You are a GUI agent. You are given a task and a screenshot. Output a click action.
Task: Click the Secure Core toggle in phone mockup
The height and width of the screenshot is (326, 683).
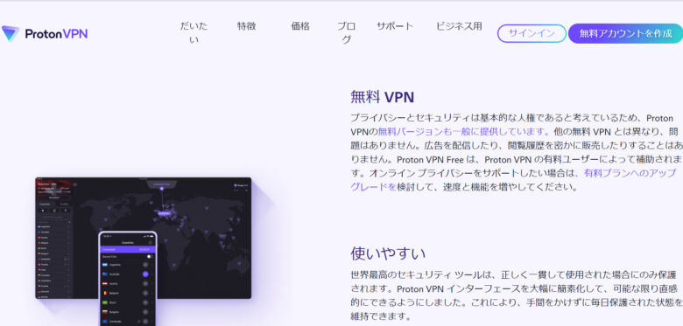(x=150, y=256)
